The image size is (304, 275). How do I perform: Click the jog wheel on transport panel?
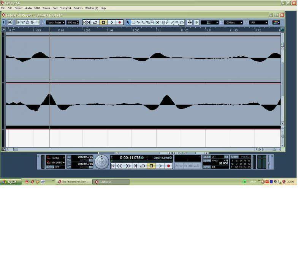click(102, 162)
